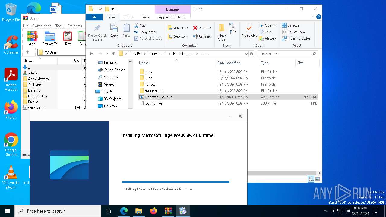Expand address bar history dropdown
386x217 pixels.
246,54
